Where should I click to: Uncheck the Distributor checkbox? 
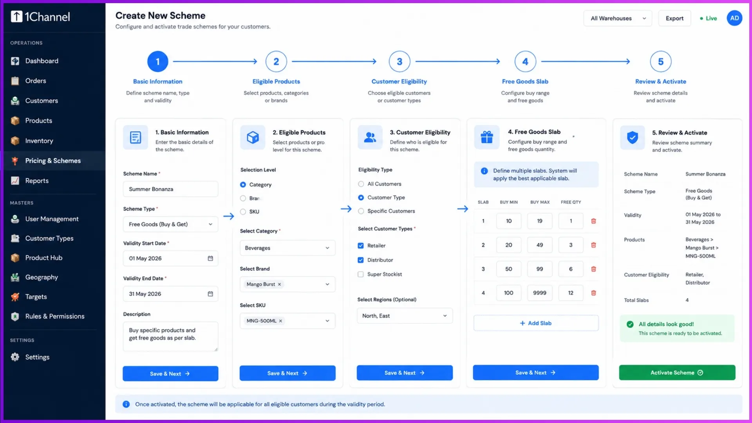coord(361,260)
